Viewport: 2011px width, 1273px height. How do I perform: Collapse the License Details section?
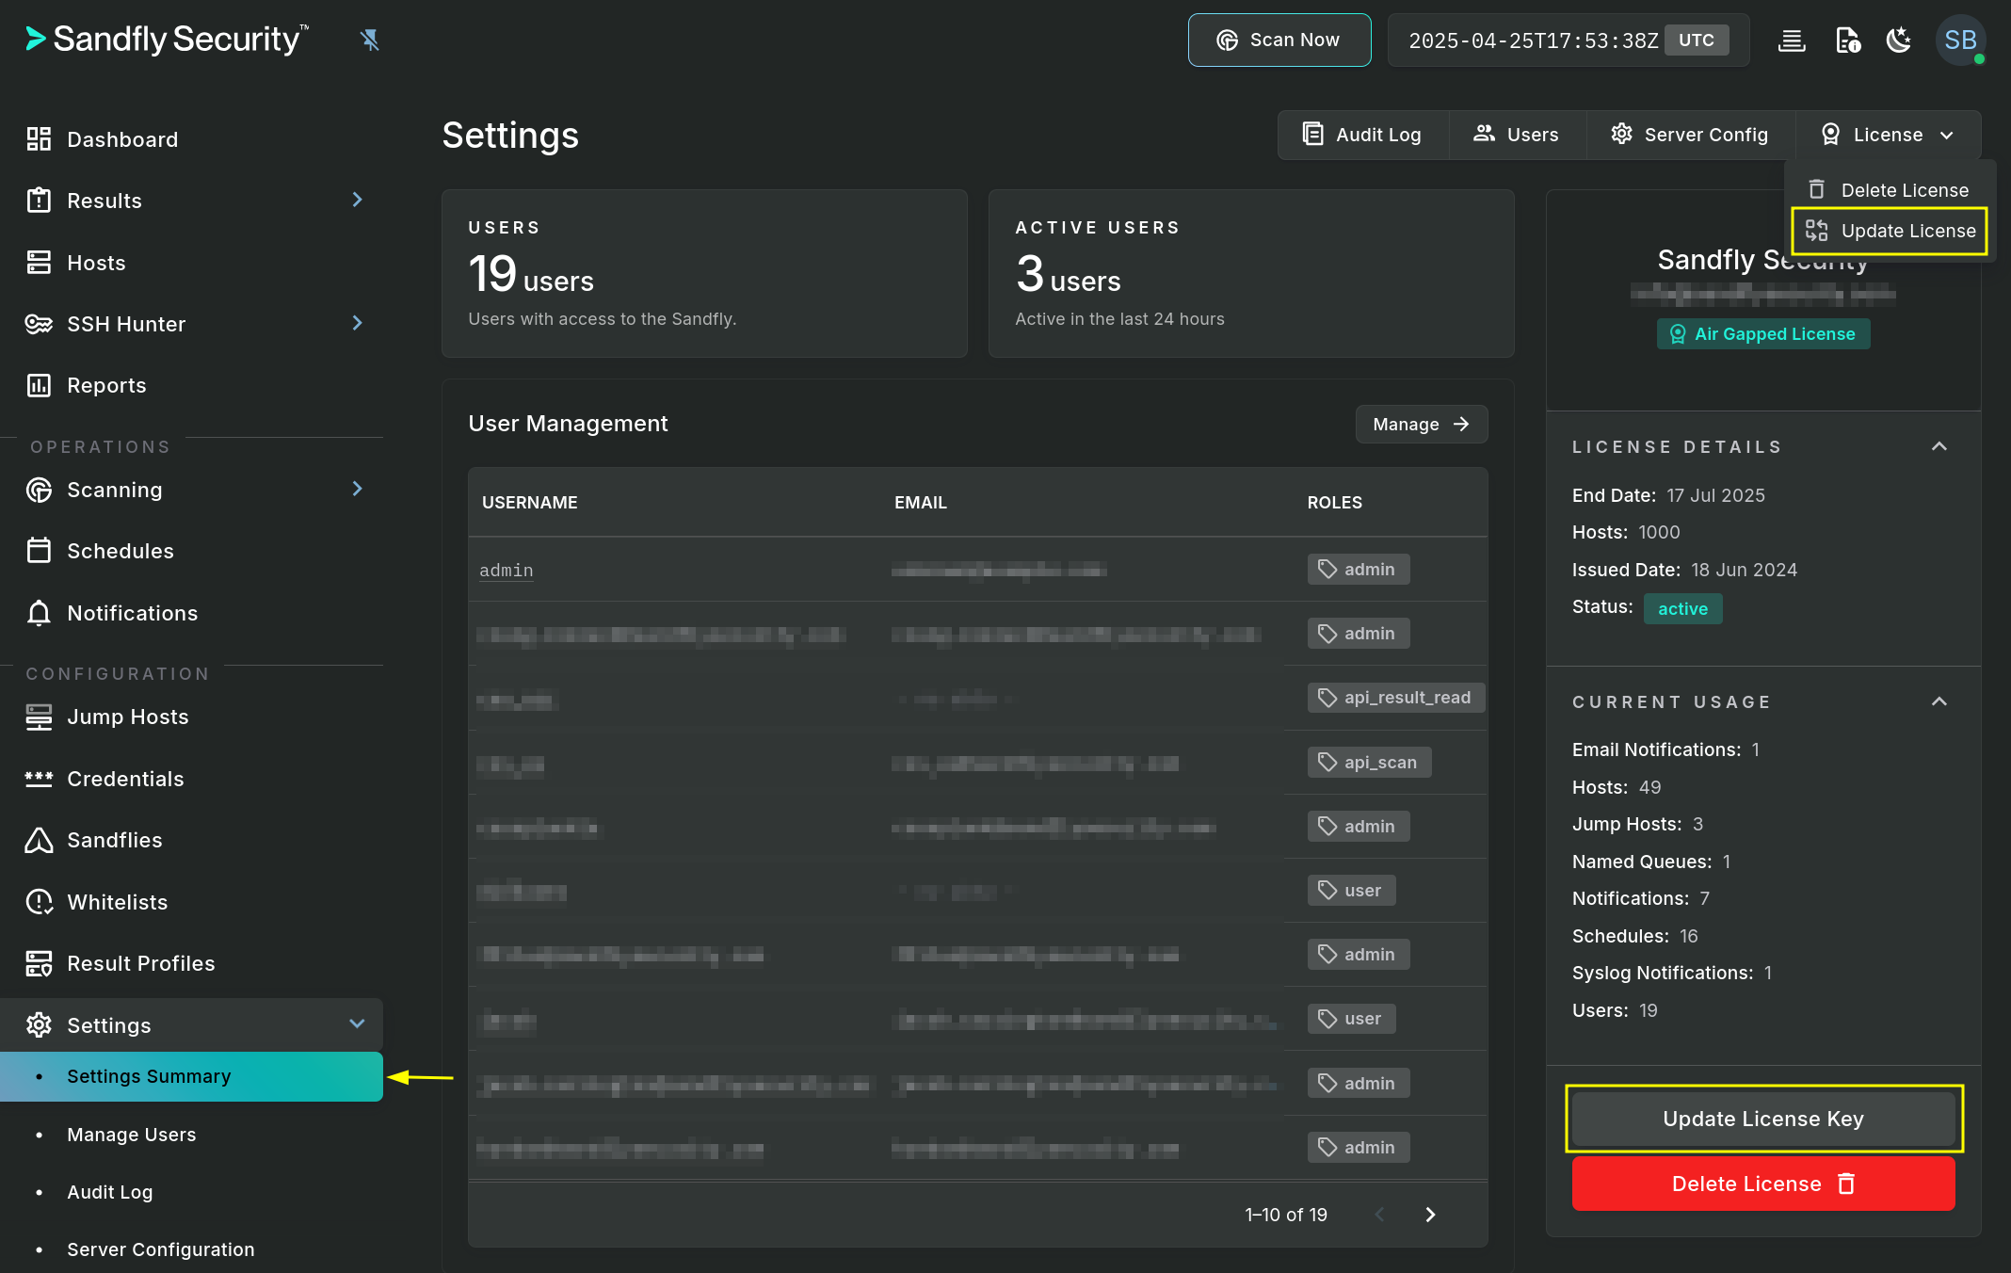click(1939, 446)
